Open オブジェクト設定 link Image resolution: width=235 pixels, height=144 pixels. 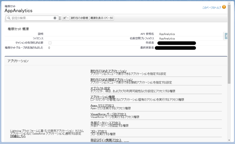coord(100,88)
